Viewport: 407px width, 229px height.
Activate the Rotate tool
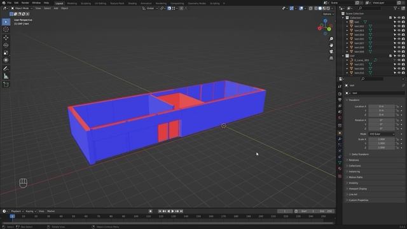coord(6,45)
